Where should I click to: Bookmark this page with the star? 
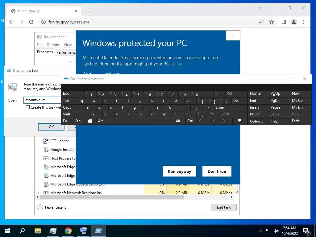tap(272, 22)
